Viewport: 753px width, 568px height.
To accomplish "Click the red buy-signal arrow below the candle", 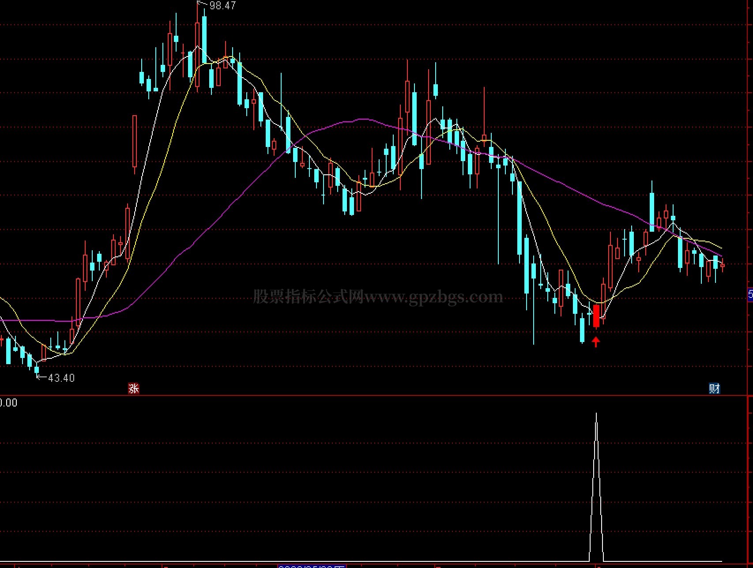I will 596,342.
